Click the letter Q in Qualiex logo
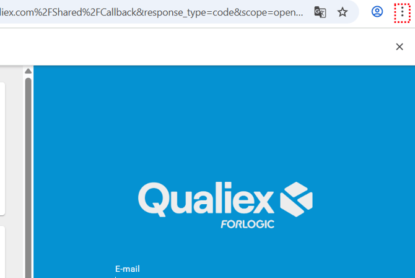Screen dimensions: 415x278 click(153, 199)
